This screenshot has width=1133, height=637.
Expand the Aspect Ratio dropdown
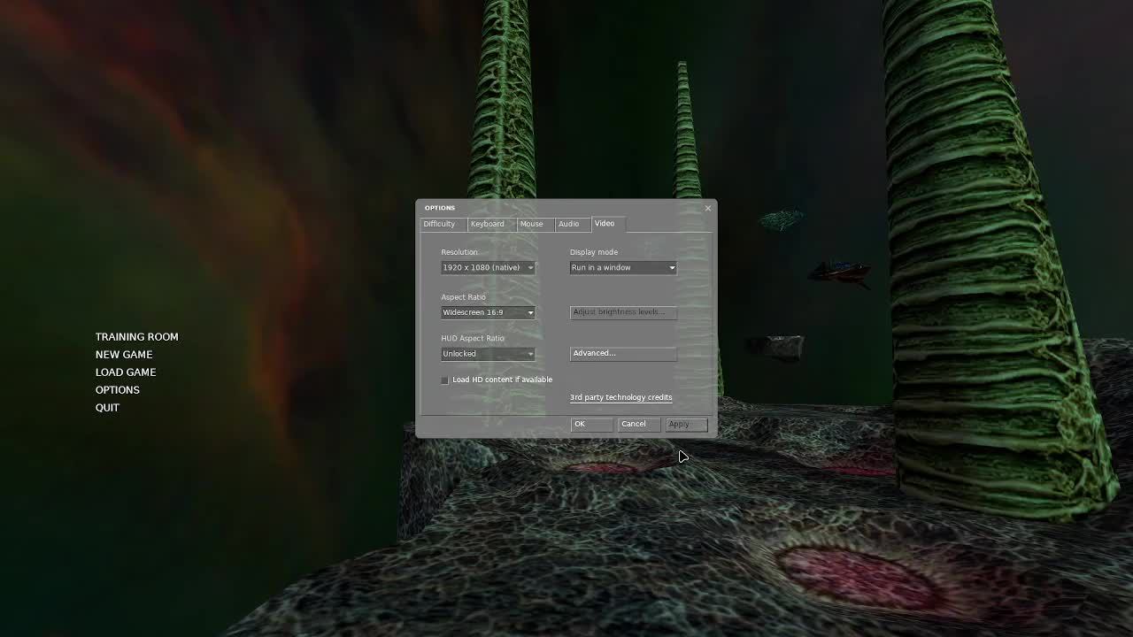(x=488, y=312)
